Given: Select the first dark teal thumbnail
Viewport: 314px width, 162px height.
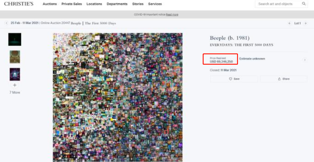Looking at the screenshot, I should (x=15, y=39).
